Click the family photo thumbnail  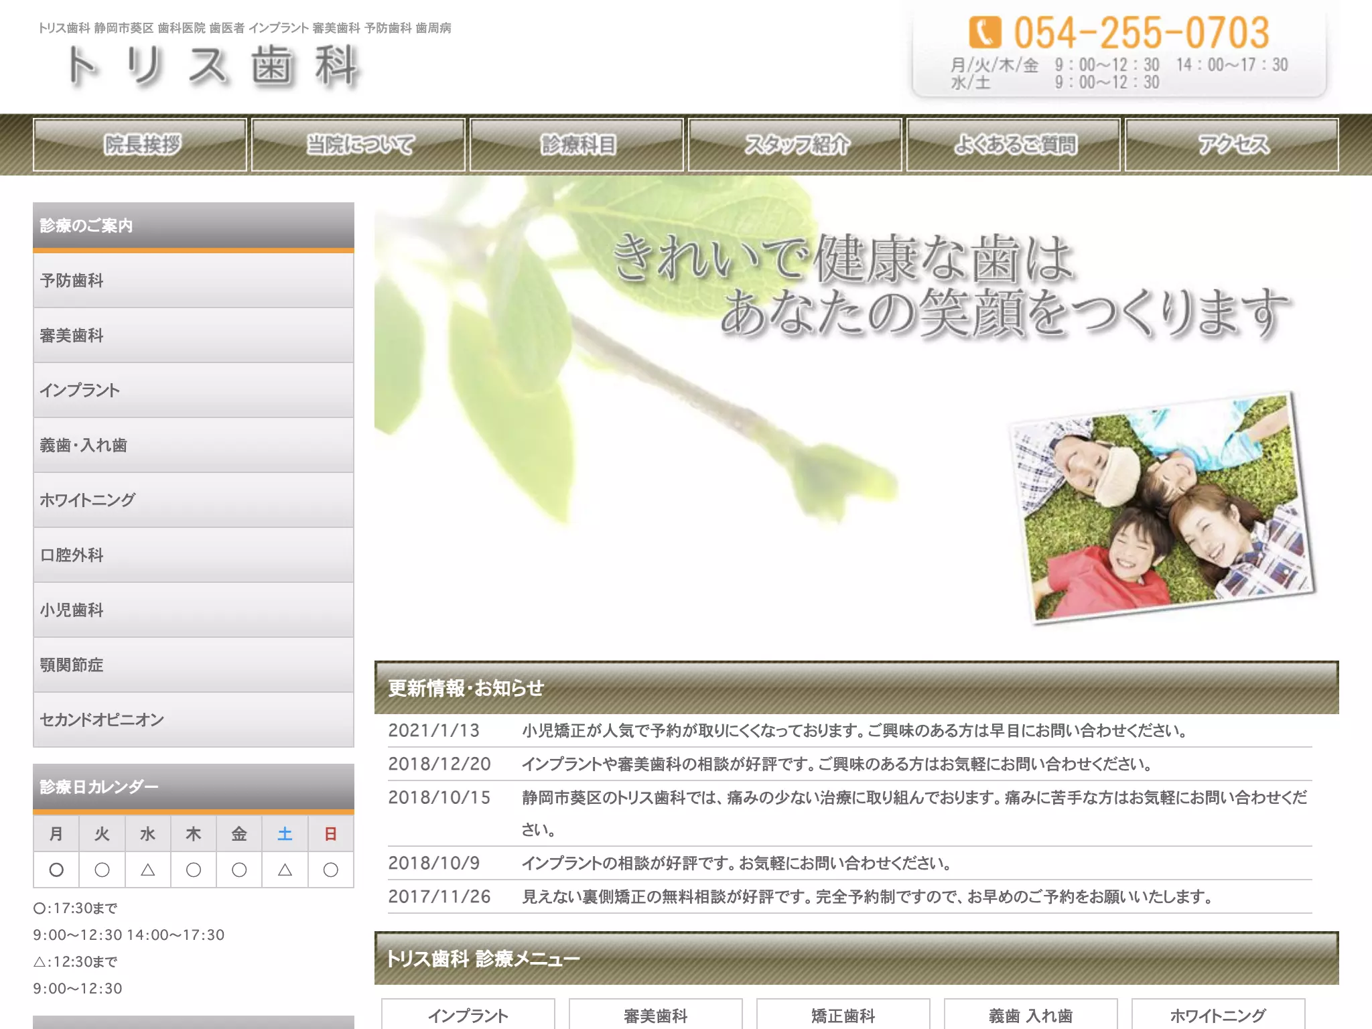[1162, 508]
